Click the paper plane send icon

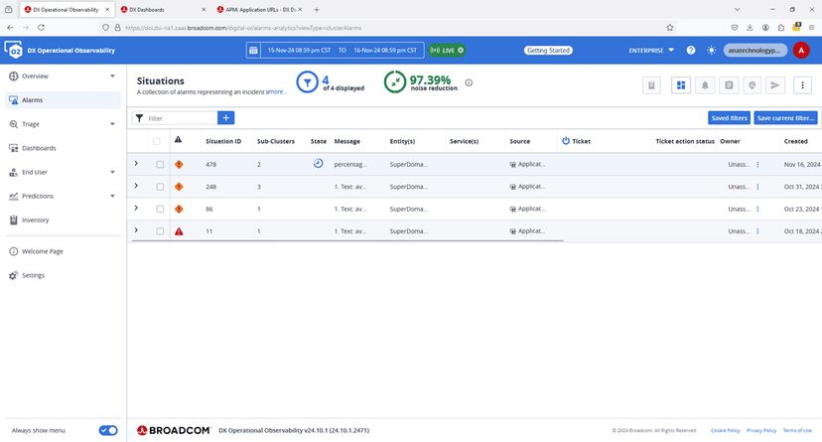pos(775,85)
